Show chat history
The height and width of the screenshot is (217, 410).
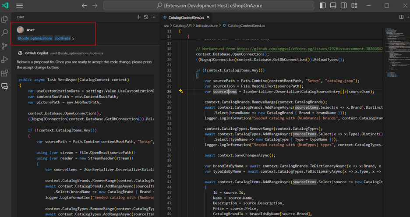[146, 17]
